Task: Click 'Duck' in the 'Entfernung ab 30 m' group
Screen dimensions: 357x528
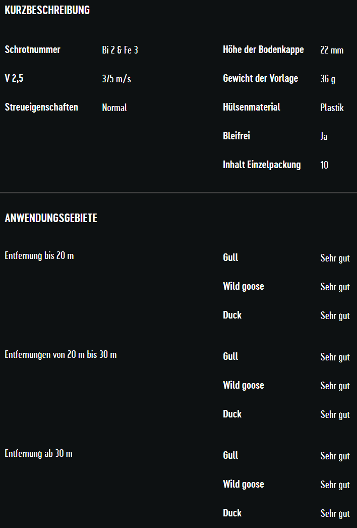Action: (x=232, y=513)
